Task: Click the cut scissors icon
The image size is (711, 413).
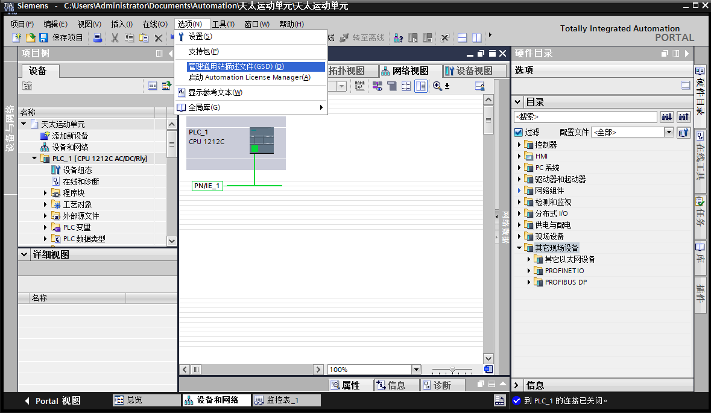Action: tap(115, 38)
